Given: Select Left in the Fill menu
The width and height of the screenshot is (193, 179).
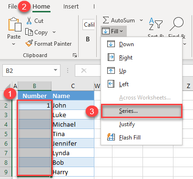Looking at the screenshot, I should pos(142,84).
